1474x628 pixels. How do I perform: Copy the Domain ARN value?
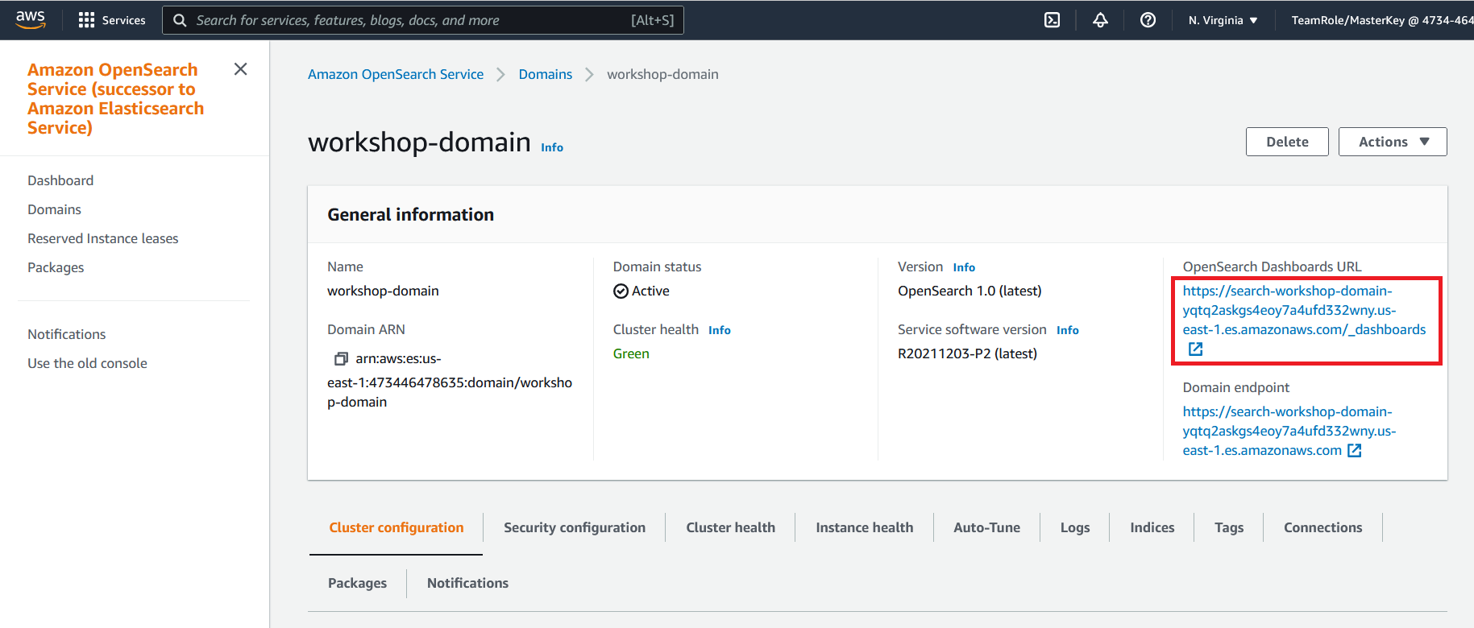coord(341,358)
